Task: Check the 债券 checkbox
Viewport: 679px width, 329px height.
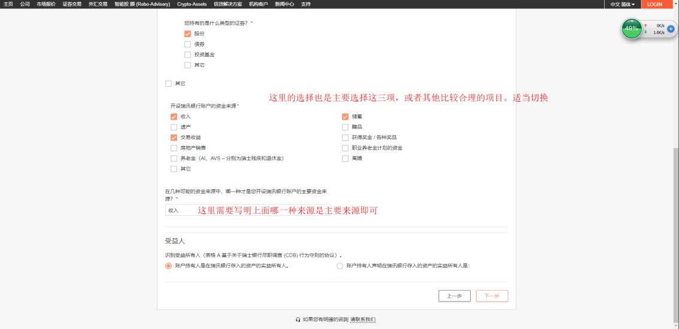Action: (x=187, y=44)
